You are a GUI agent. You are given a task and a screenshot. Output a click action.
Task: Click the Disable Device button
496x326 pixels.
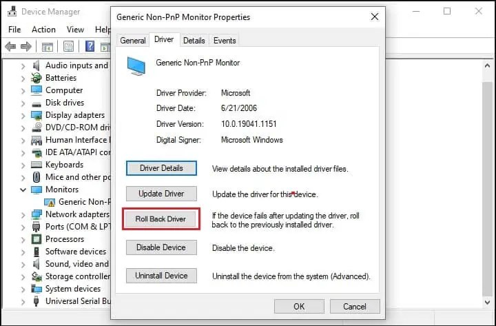tap(161, 247)
